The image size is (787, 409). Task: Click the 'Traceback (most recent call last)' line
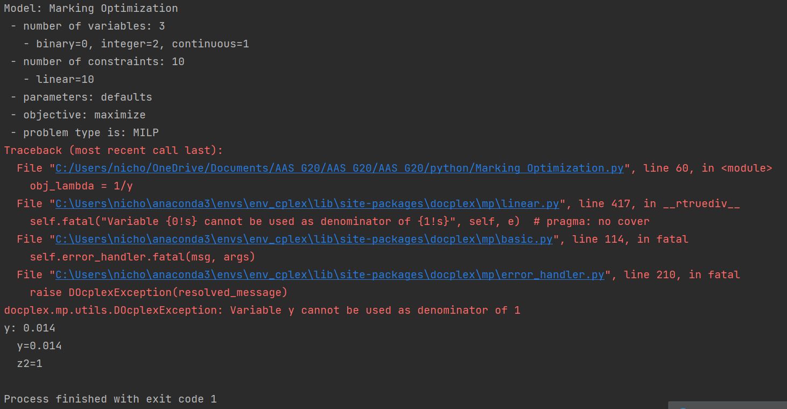tap(113, 151)
